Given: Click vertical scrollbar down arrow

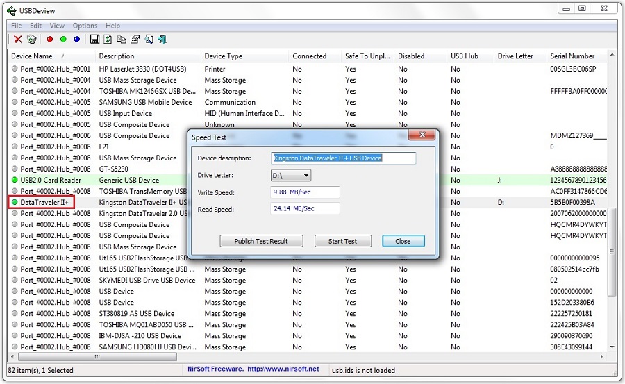Looking at the screenshot, I should (612, 347).
